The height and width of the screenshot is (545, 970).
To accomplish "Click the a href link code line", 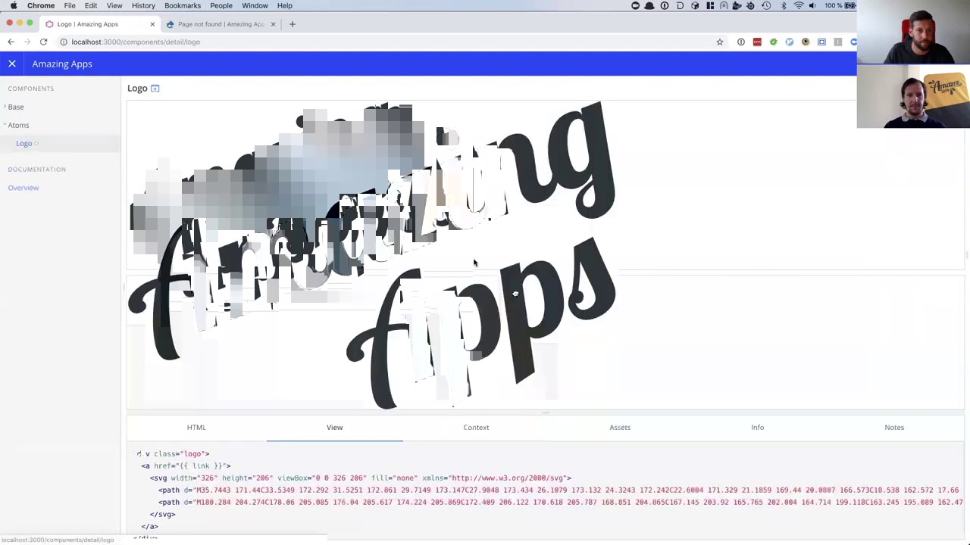I will tap(186, 466).
